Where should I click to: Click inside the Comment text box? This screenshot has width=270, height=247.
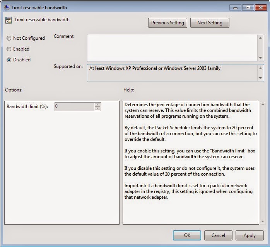pyautogui.click(x=172, y=48)
